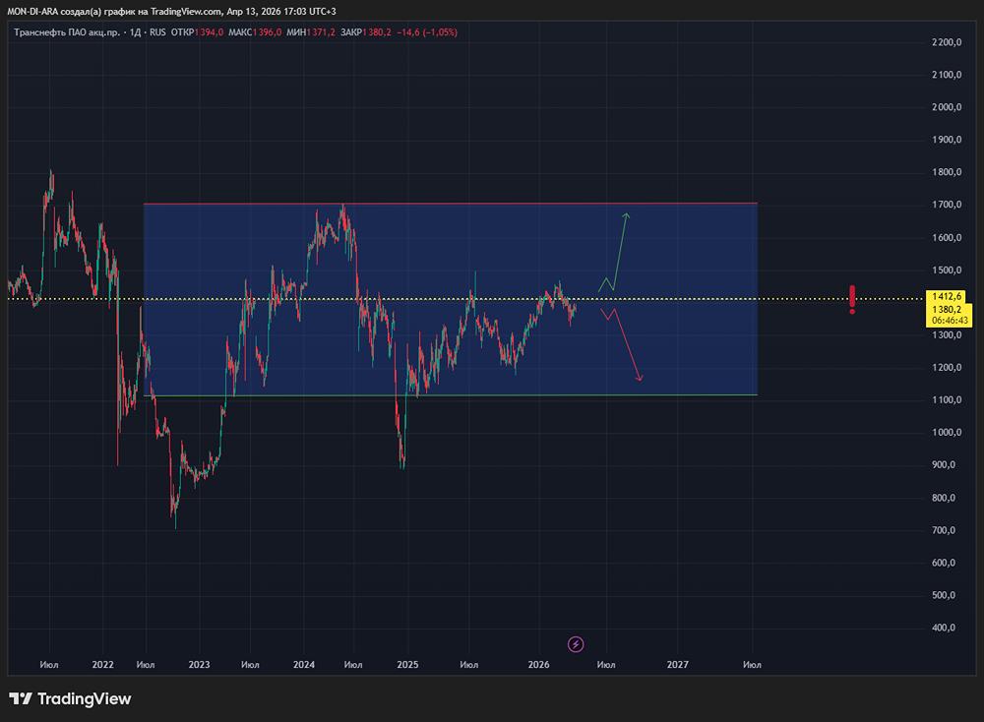Click the MON-DI-ARA chart author caption
This screenshot has width=984, height=722.
(171, 11)
